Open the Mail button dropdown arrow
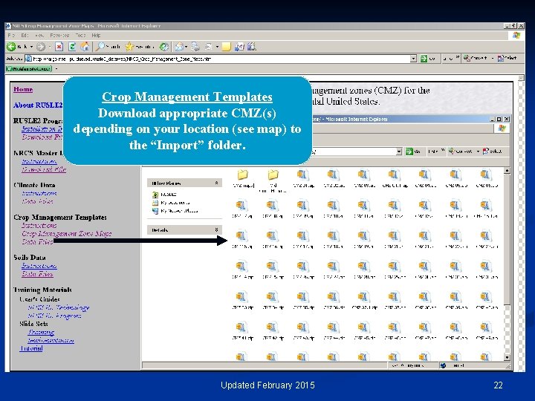The height and width of the screenshot is (401, 535). tap(187, 47)
